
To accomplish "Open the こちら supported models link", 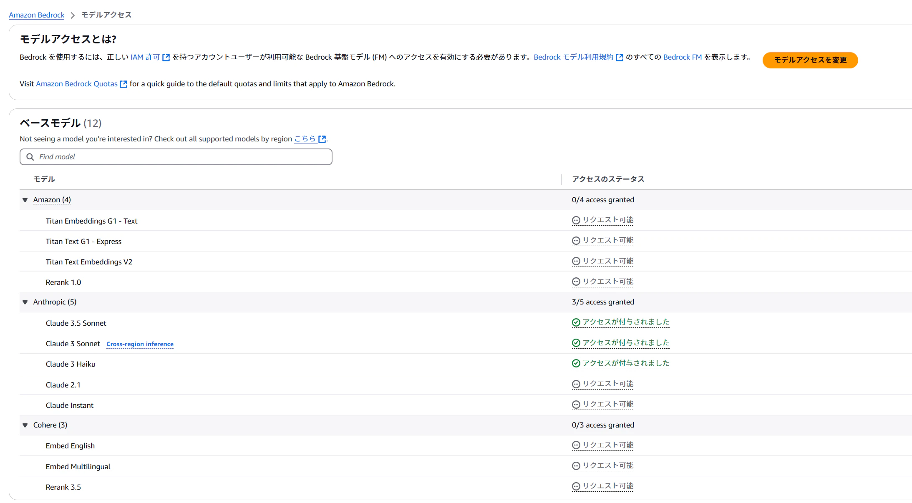I will point(305,139).
